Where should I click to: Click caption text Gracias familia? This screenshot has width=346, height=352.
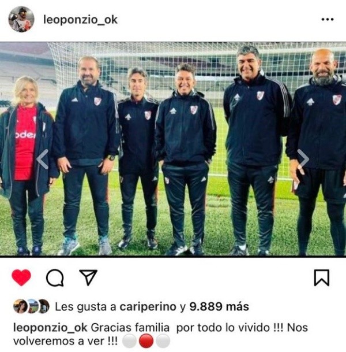tap(130, 328)
